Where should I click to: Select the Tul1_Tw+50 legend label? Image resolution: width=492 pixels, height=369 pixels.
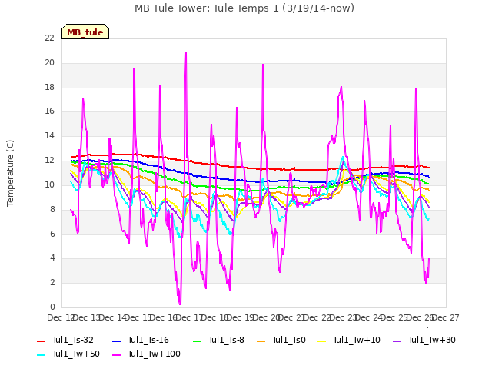tap(76, 354)
